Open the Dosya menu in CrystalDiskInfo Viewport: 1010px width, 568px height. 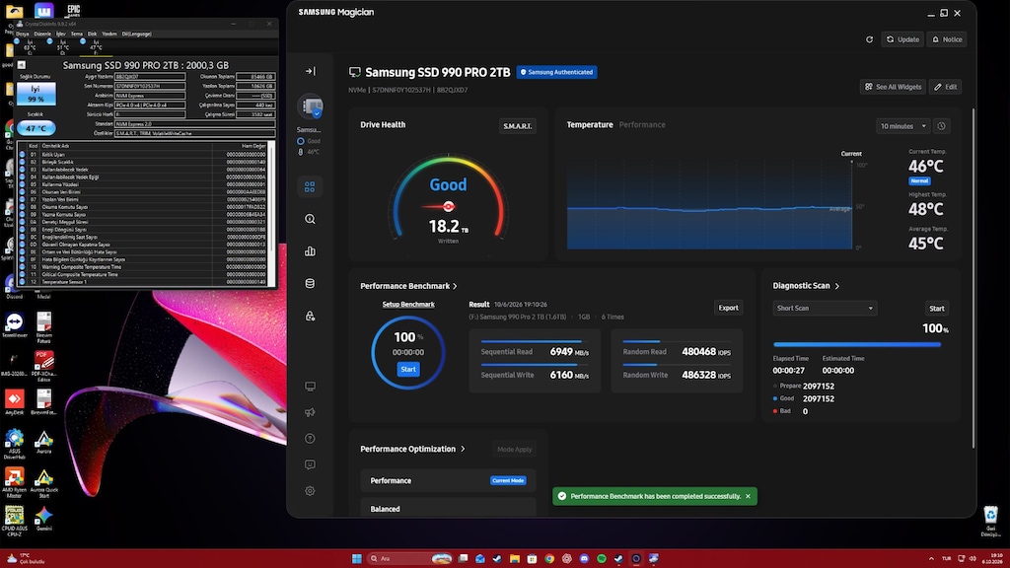point(23,34)
